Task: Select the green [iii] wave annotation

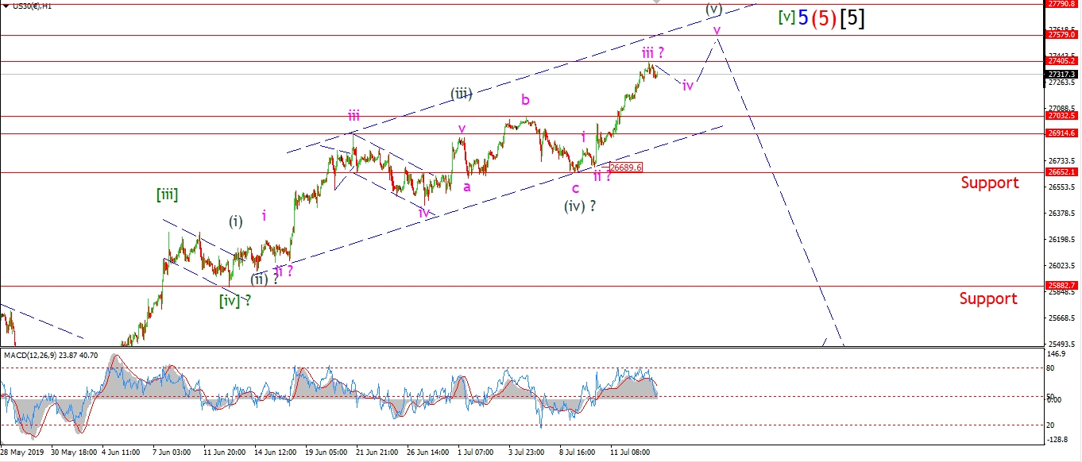Action: click(x=167, y=194)
